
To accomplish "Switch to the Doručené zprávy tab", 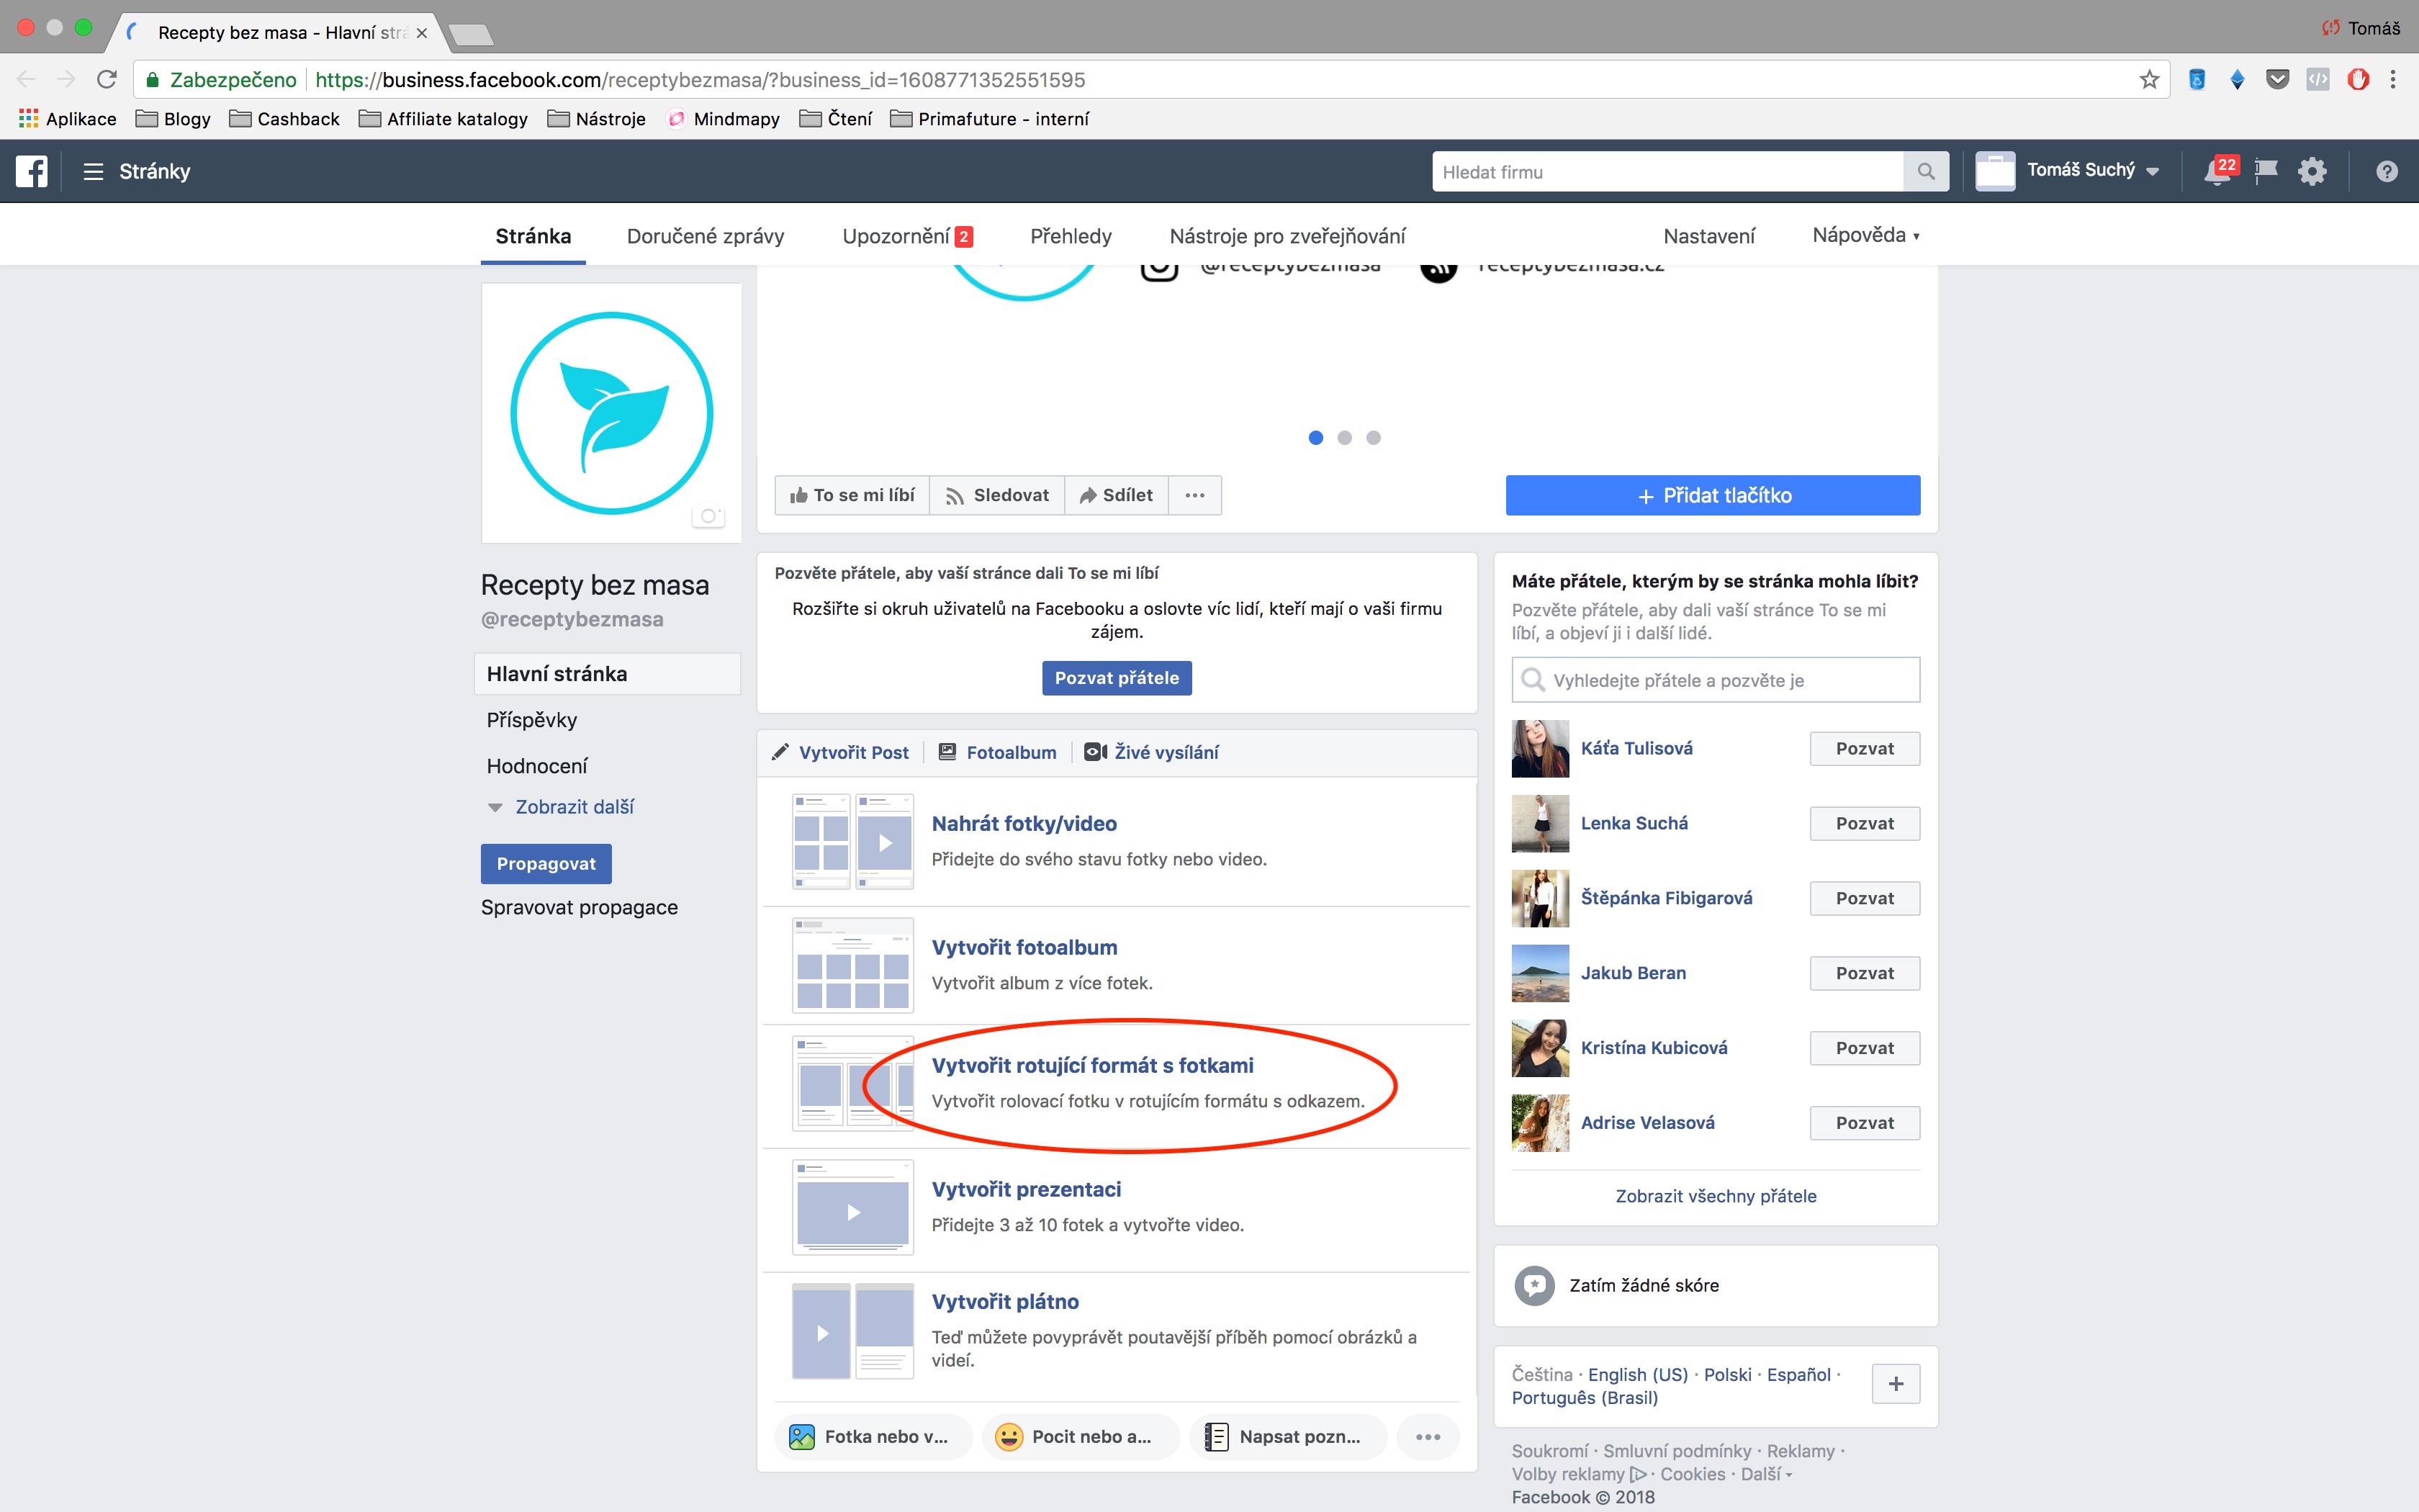I will (x=705, y=236).
